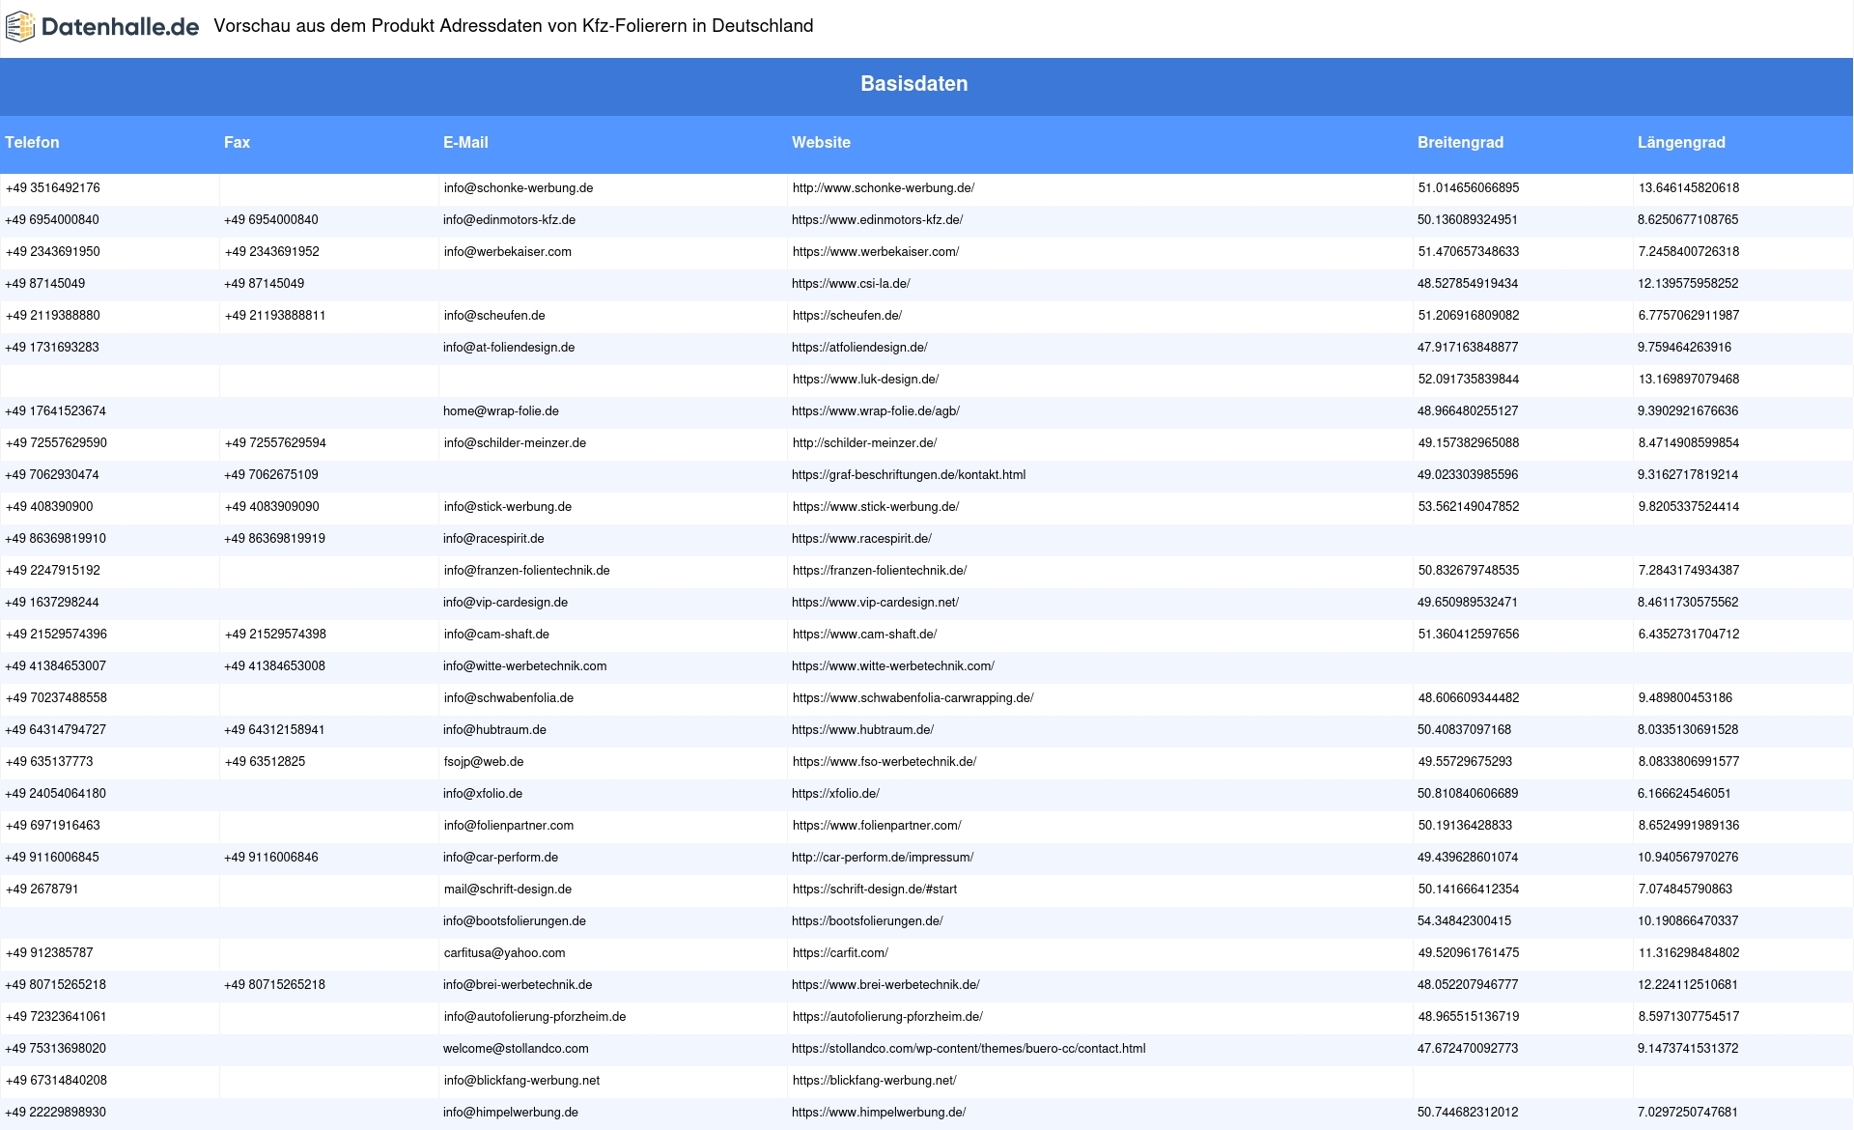The height and width of the screenshot is (1130, 1854).
Task: Click the Breitengrad column header
Action: click(1460, 142)
